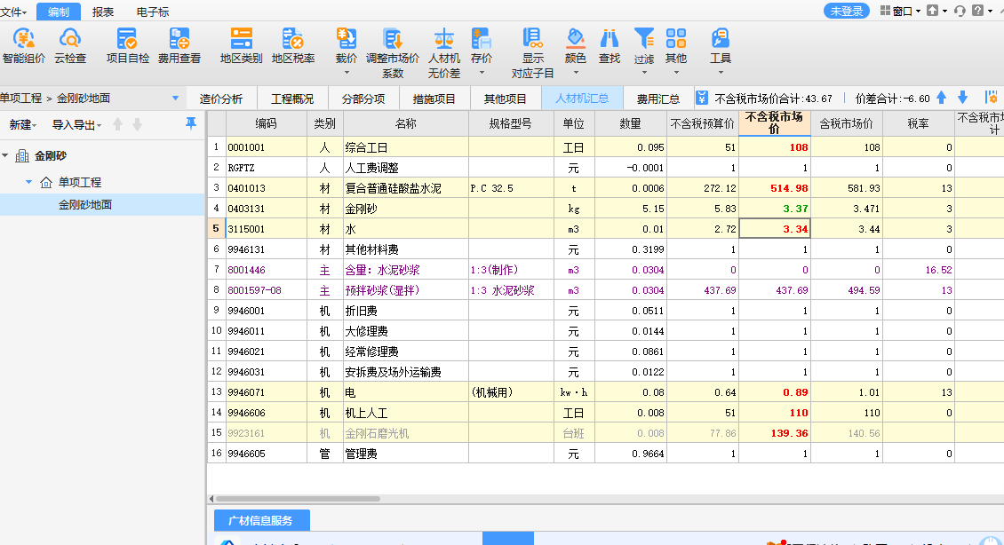Collapse the 金刚砂 tree node
This screenshot has width=1004, height=545.
(x=5, y=155)
